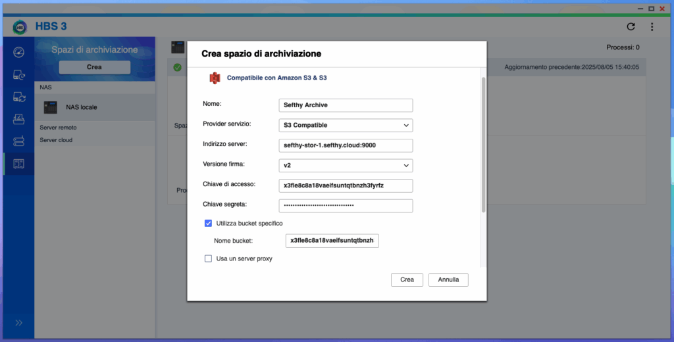This screenshot has height=342, width=674.
Task: Focus the Chiave segreta password field
Action: [x=346, y=206]
